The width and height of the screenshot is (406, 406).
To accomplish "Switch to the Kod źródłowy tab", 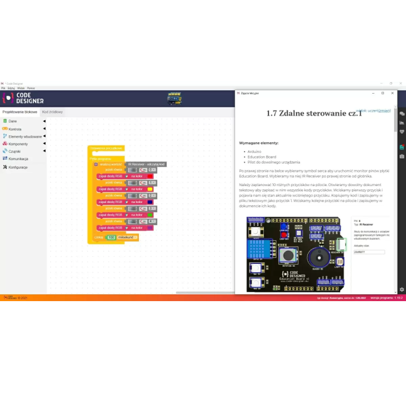I will [x=52, y=112].
